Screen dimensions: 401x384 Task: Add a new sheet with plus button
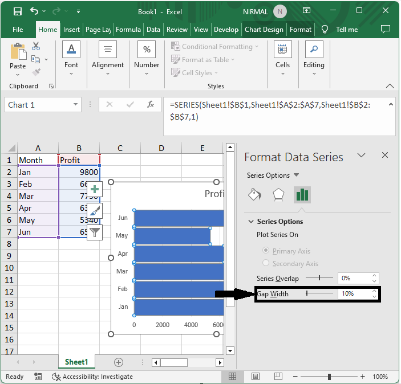[x=119, y=362]
